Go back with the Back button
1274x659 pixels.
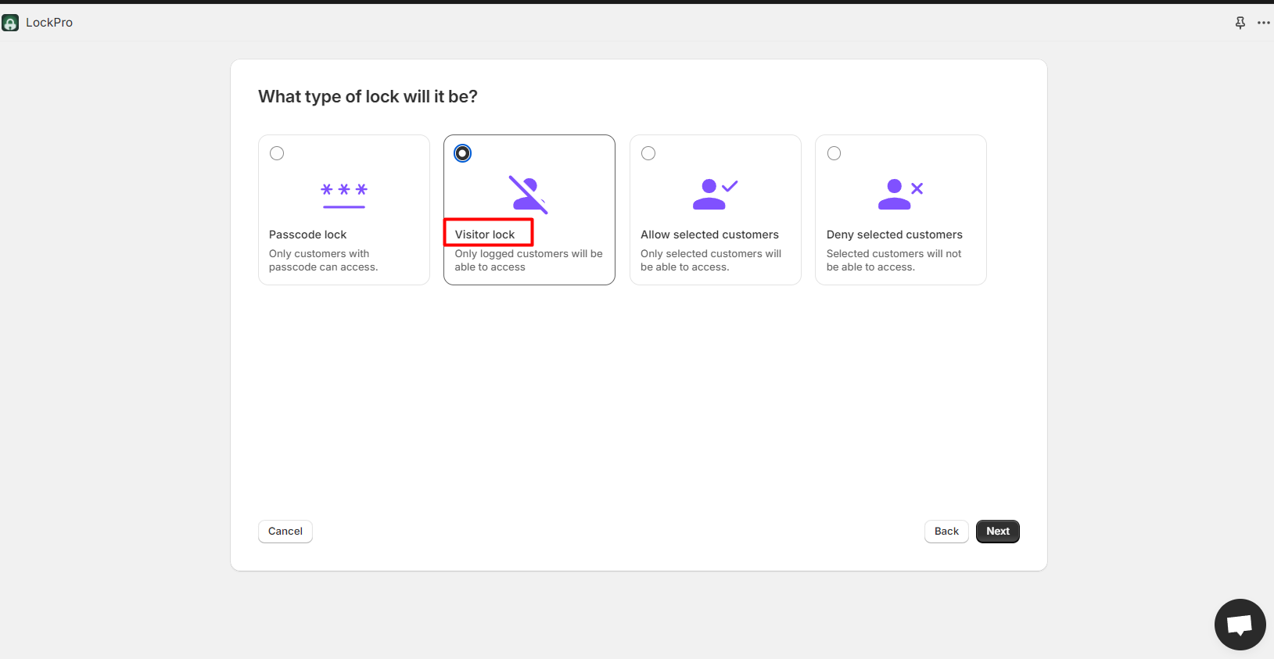tap(946, 532)
